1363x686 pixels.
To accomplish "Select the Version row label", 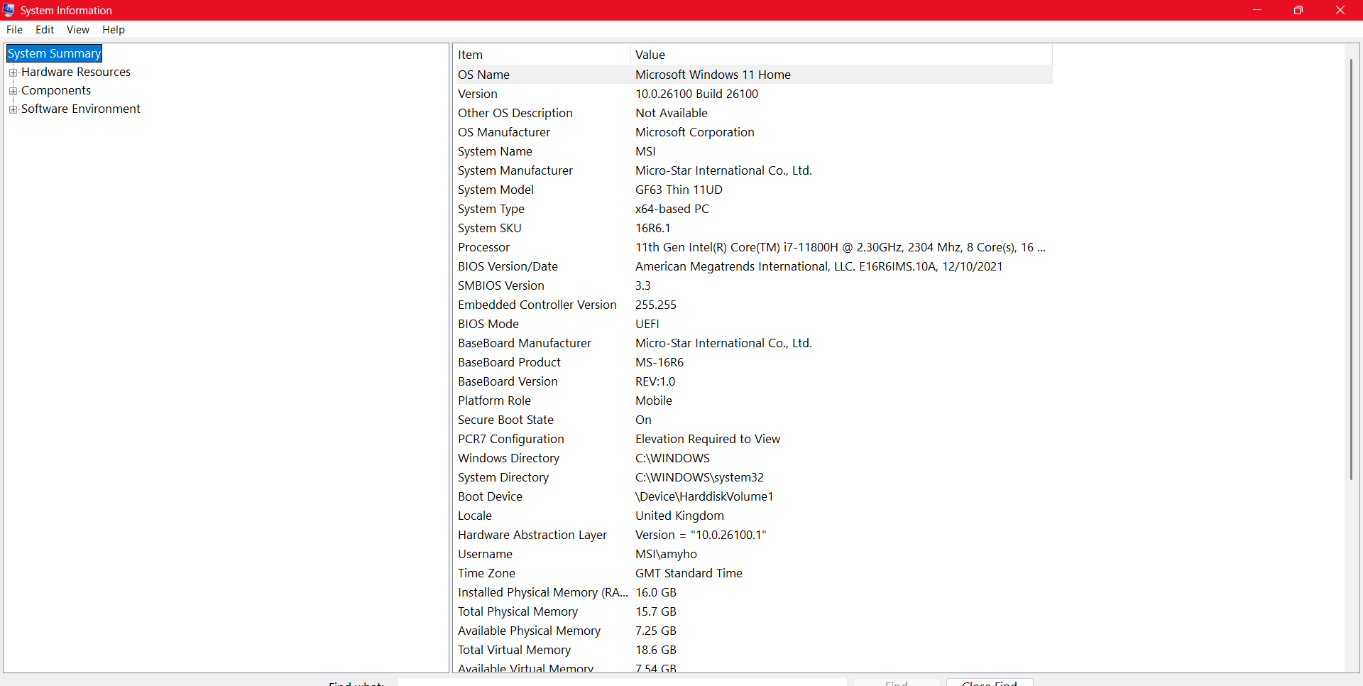I will point(478,94).
